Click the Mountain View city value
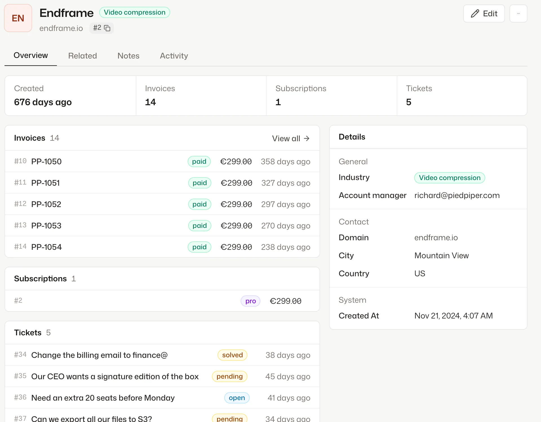This screenshot has width=541, height=422. tap(442, 255)
